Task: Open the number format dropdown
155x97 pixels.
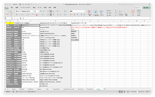Action: [x=77, y=11]
